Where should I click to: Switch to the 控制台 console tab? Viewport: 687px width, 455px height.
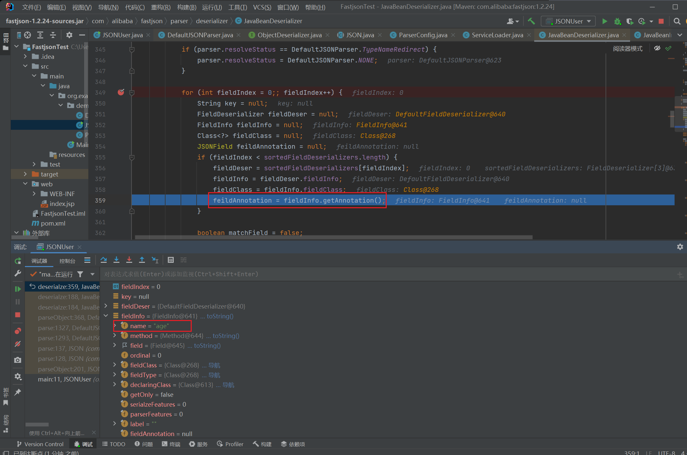pyautogui.click(x=67, y=261)
